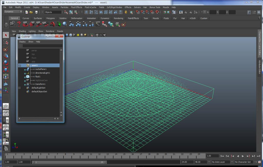The image size is (263, 167).
Task: Switch to single perspective view layout
Action: (x=6, y=106)
